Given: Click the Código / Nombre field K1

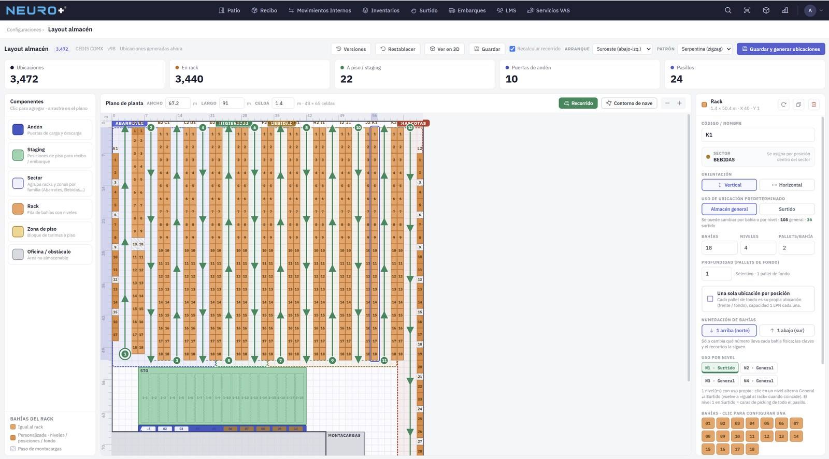Looking at the screenshot, I should (x=758, y=135).
